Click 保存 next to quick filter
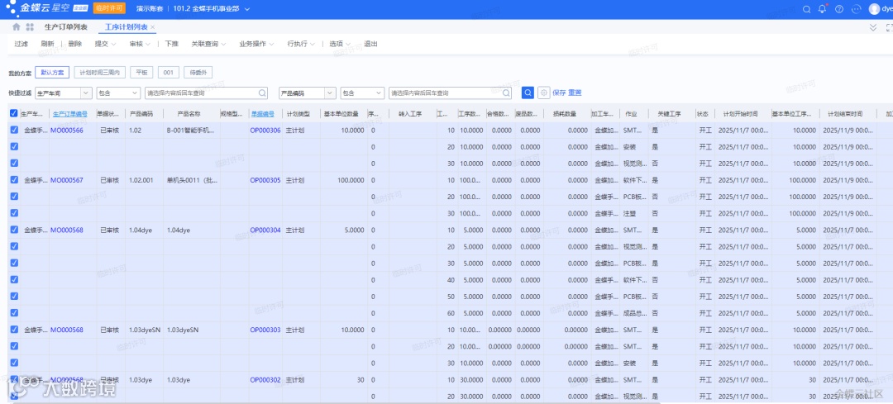 (x=559, y=93)
